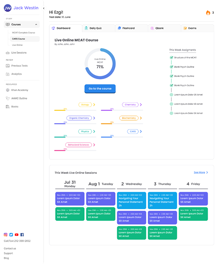Click the Call/Text 212-390-2652 number
The height and width of the screenshot is (264, 219).
[17, 241]
